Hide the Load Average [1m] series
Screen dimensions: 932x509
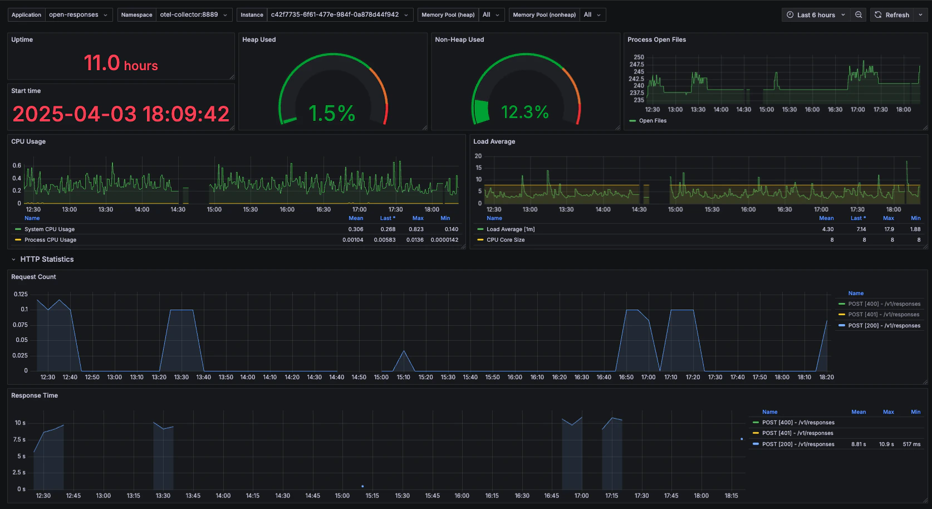click(509, 229)
